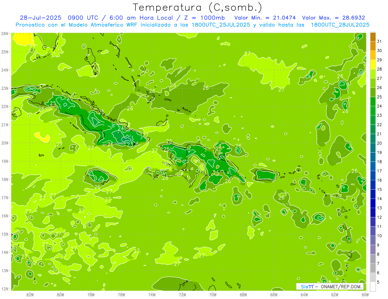
Task: Click the 16N latitude axis label
Action: (5, 216)
